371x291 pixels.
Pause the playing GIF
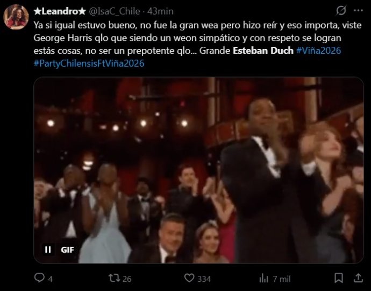point(48,250)
